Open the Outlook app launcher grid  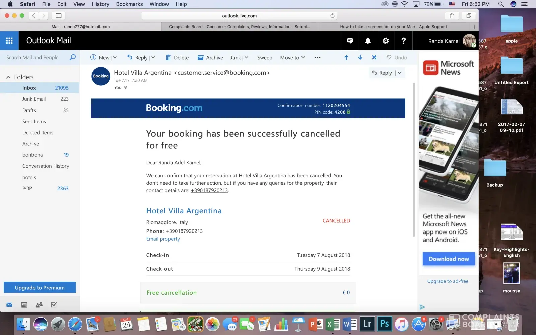tap(9, 41)
